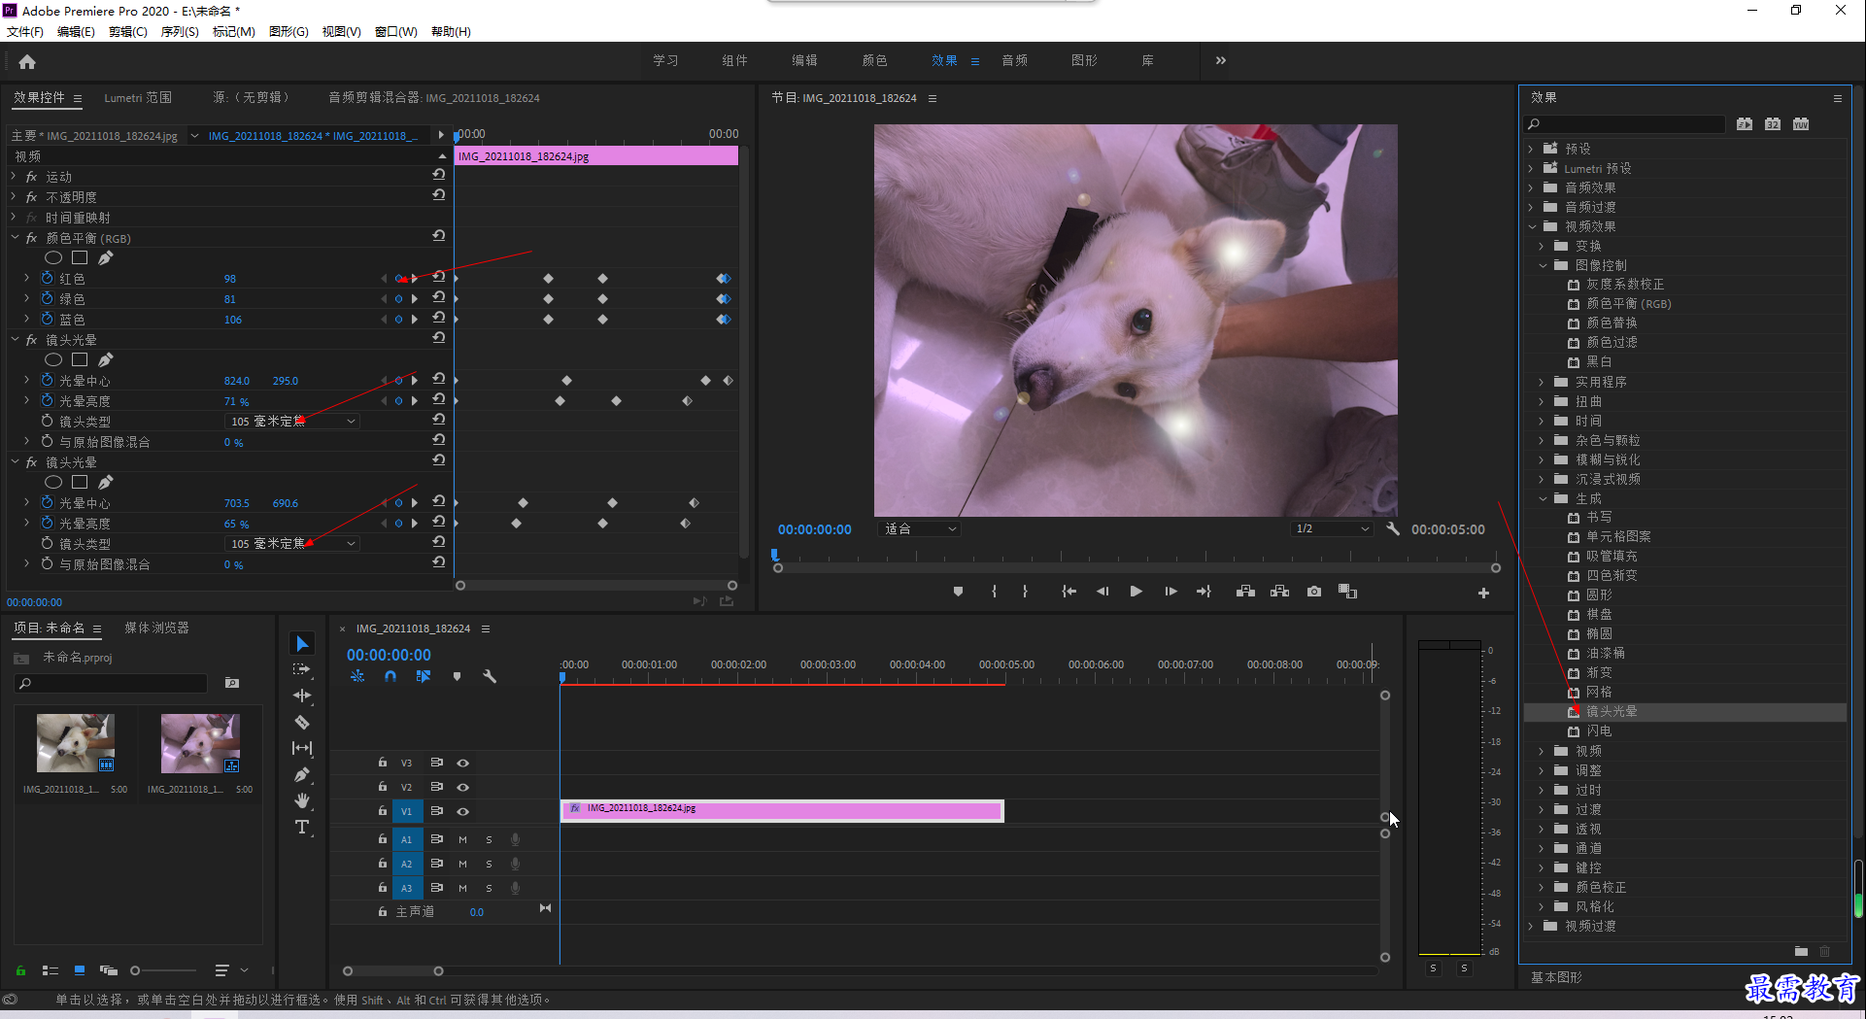This screenshot has height=1019, width=1866.
Task: Open the 序列(S) menu
Action: 180,32
